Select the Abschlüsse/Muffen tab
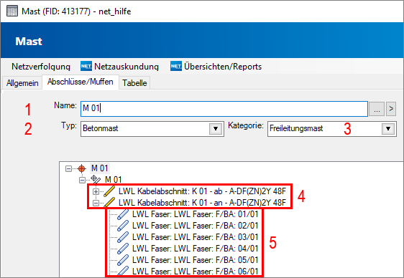This screenshot has height=278, width=404. tap(80, 82)
